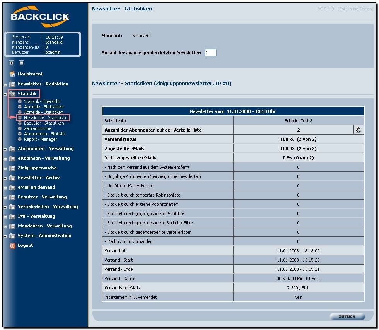Open the eMail on demand label
The image size is (379, 330).
36,187
